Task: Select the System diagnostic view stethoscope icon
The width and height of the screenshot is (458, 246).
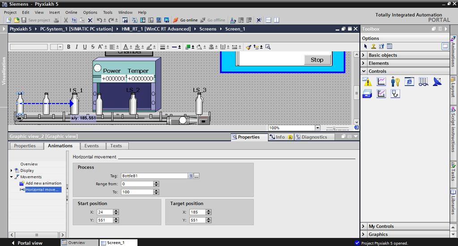Action: pyautogui.click(x=395, y=94)
